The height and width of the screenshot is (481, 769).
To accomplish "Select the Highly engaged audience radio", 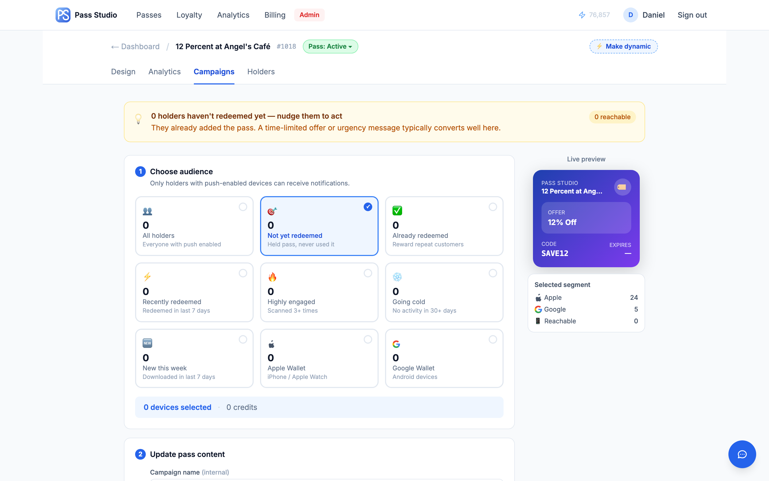I will [x=368, y=273].
